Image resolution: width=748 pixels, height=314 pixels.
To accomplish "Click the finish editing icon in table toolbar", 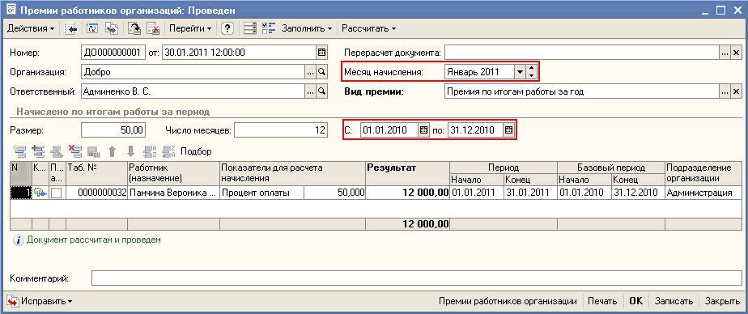I will pyautogui.click(x=94, y=152).
